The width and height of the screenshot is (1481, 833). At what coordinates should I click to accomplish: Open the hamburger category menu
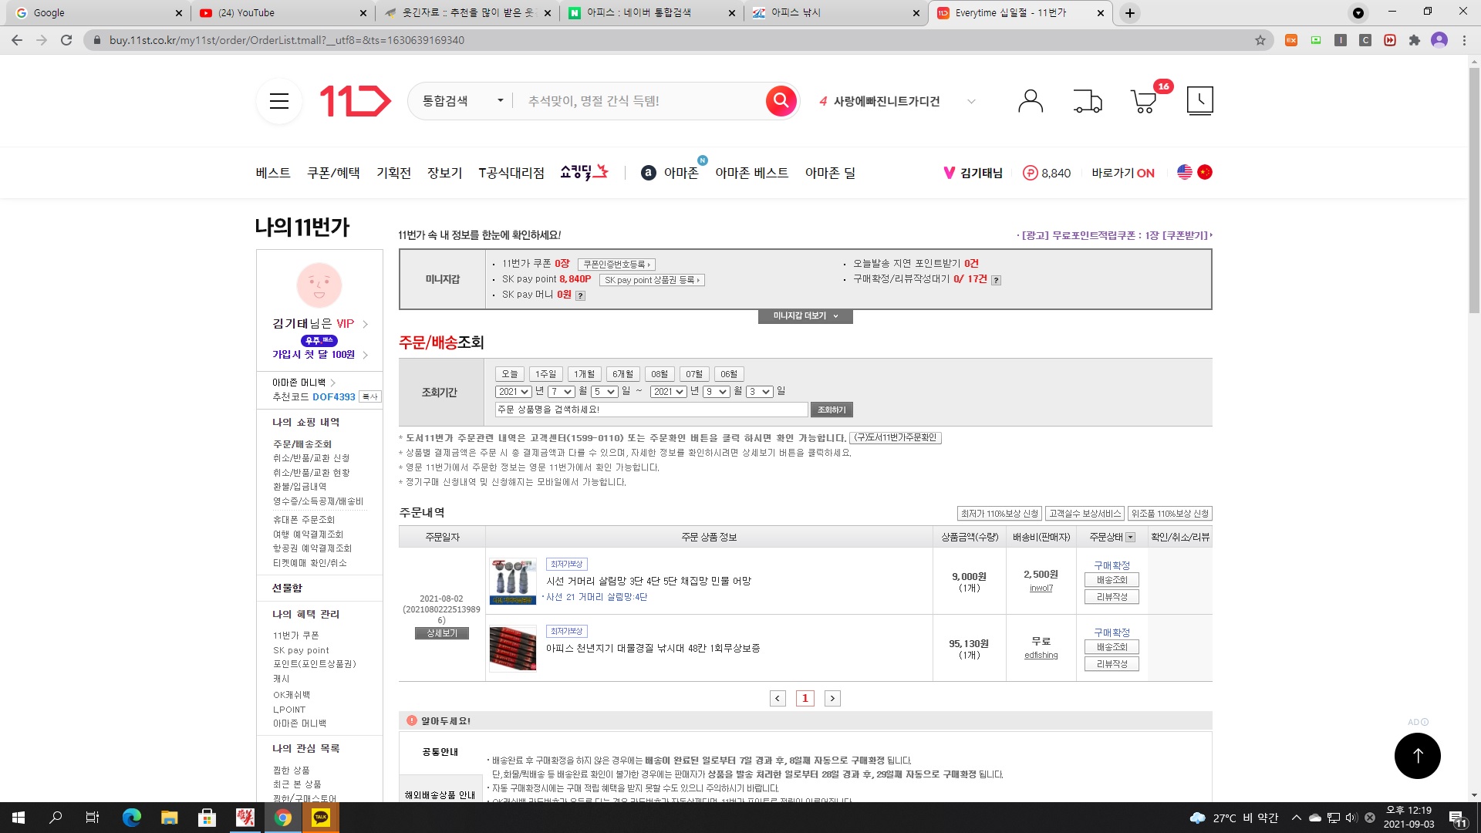[278, 101]
